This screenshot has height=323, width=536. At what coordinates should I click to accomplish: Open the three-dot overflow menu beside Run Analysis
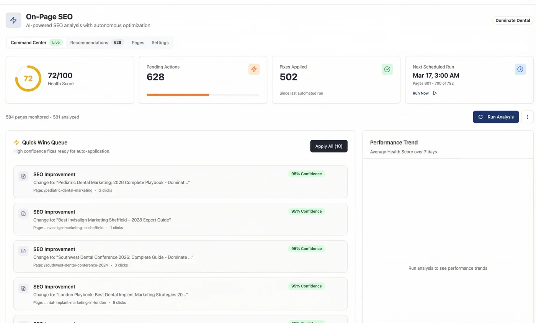pyautogui.click(x=527, y=117)
